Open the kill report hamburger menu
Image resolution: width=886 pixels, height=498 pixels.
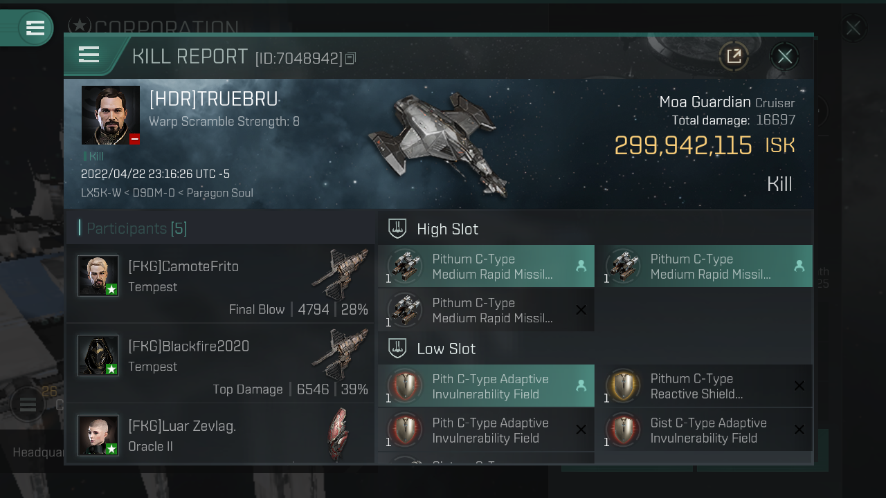pos(89,55)
